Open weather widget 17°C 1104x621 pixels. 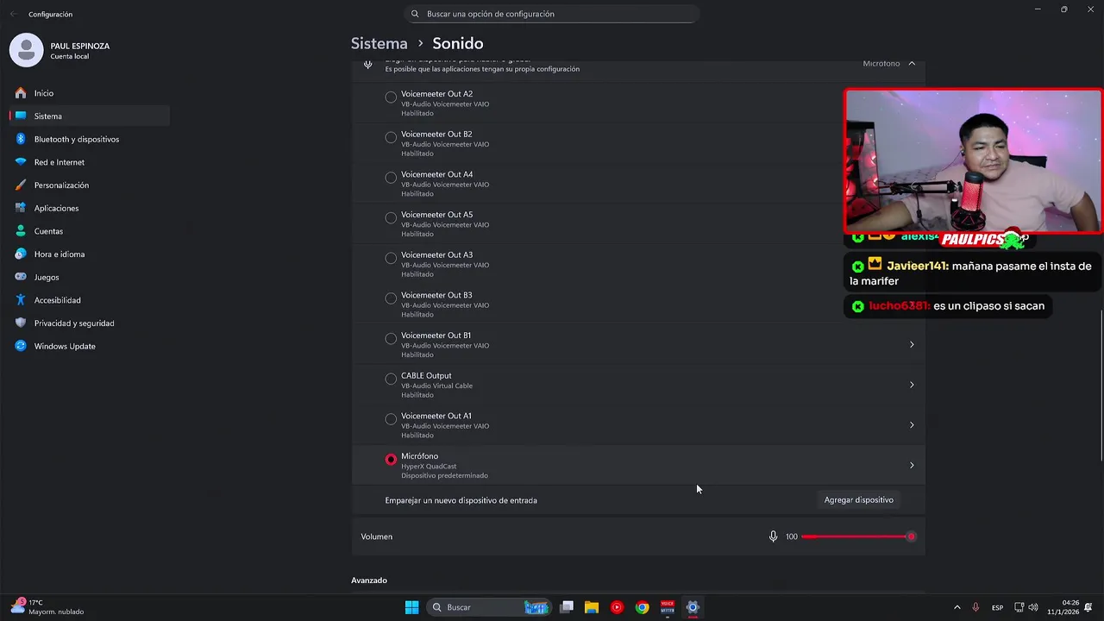click(x=48, y=607)
